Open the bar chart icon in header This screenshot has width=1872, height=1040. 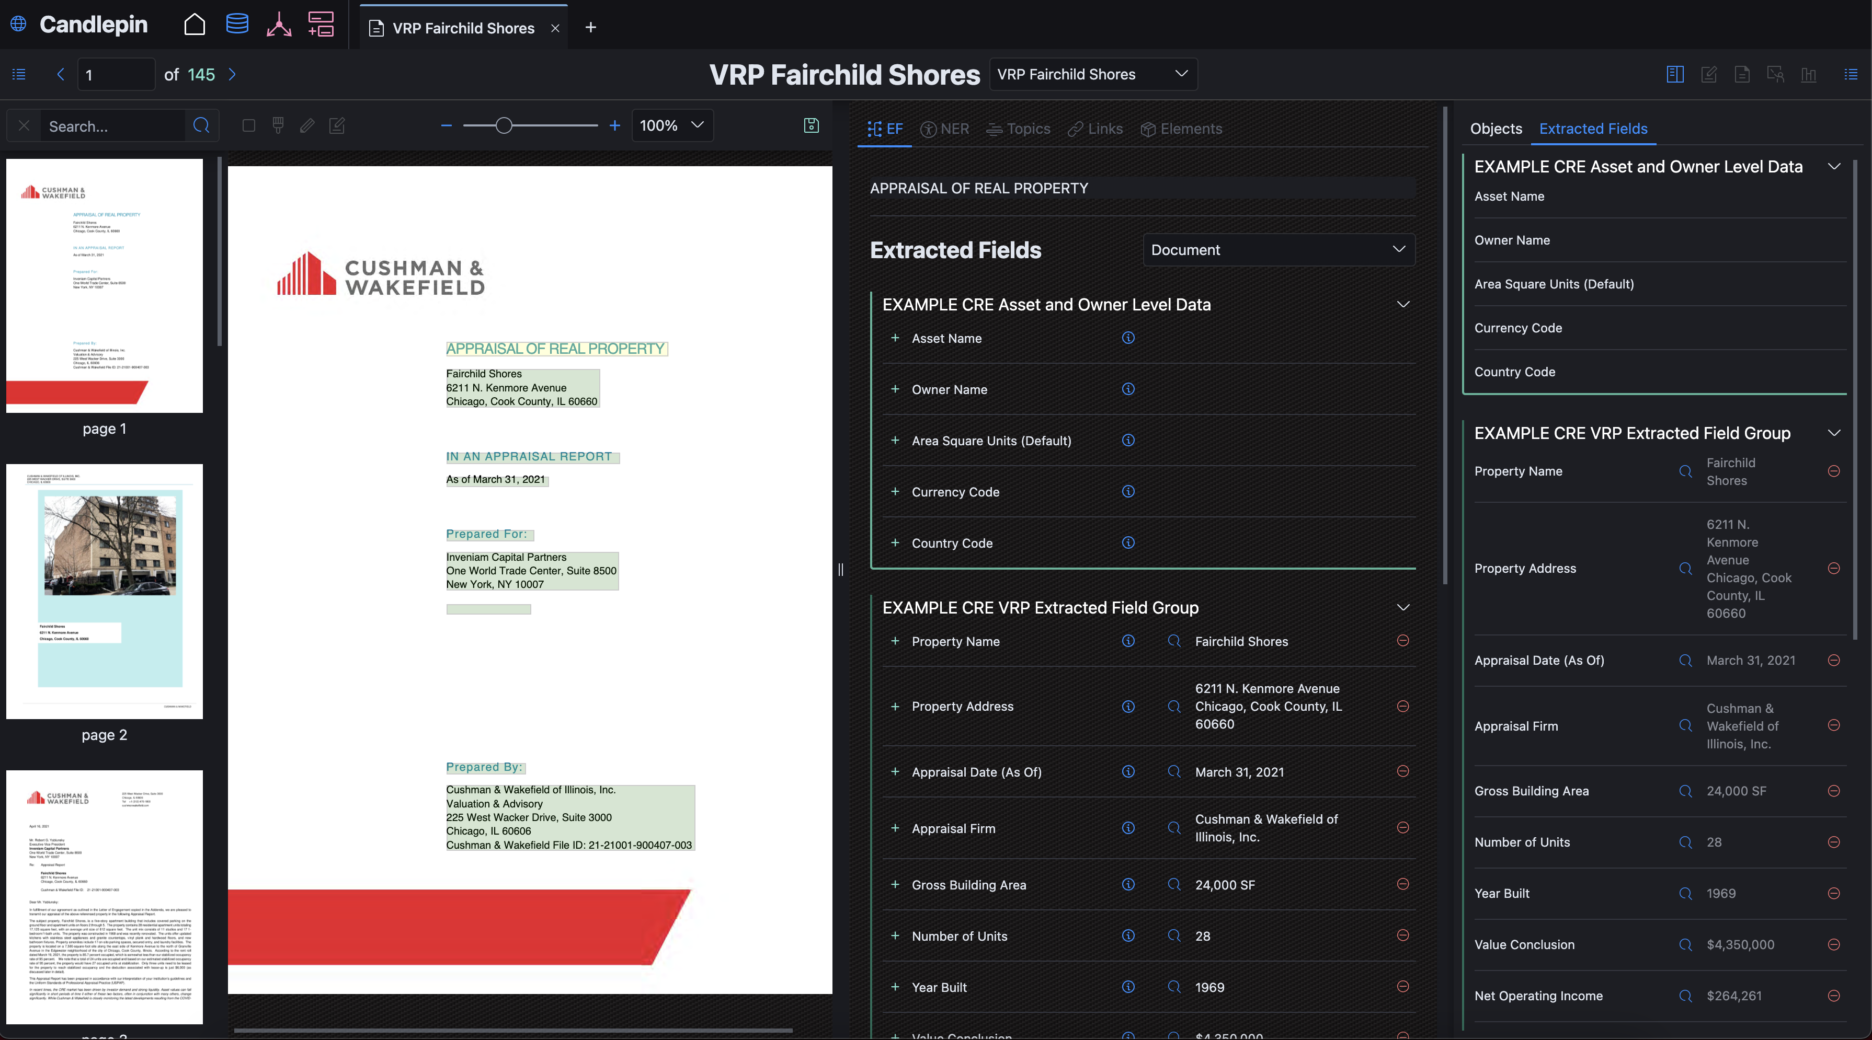pos(1809,74)
